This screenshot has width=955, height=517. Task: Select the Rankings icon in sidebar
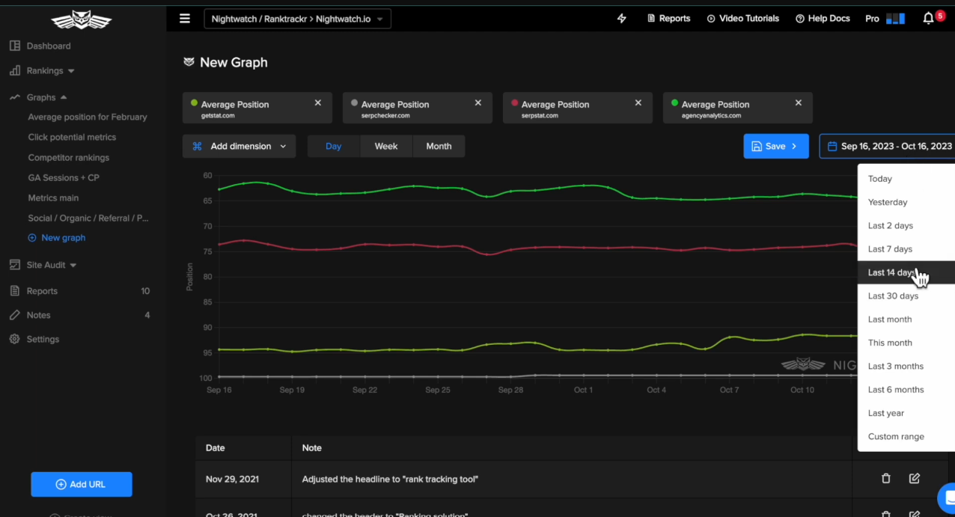point(13,71)
